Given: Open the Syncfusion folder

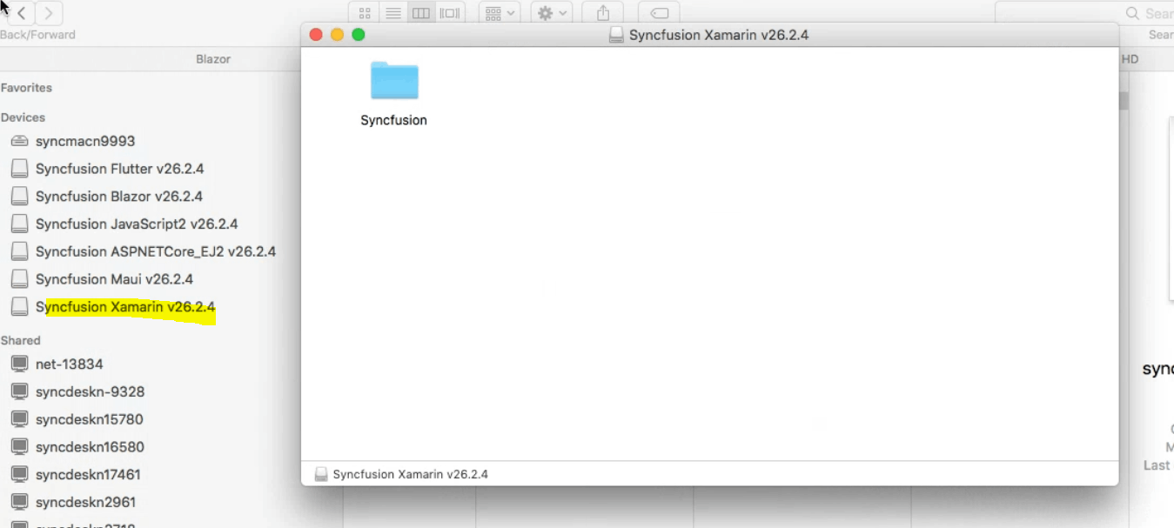Looking at the screenshot, I should 393,80.
